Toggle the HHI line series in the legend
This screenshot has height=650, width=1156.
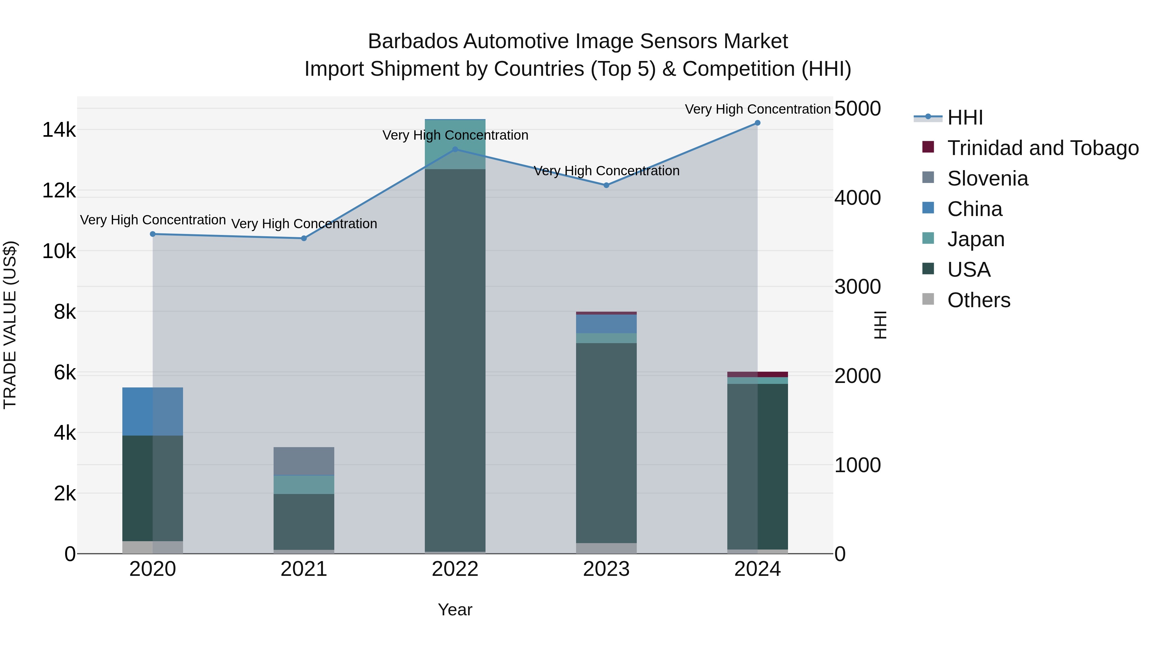tap(948, 117)
